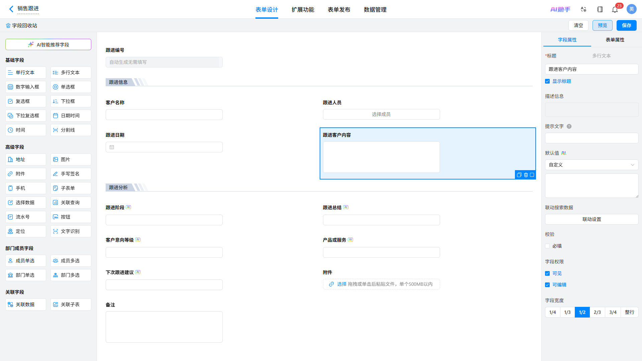Open the 跟进日期 date picker
Screen dimensions: 642x361
[164, 147]
